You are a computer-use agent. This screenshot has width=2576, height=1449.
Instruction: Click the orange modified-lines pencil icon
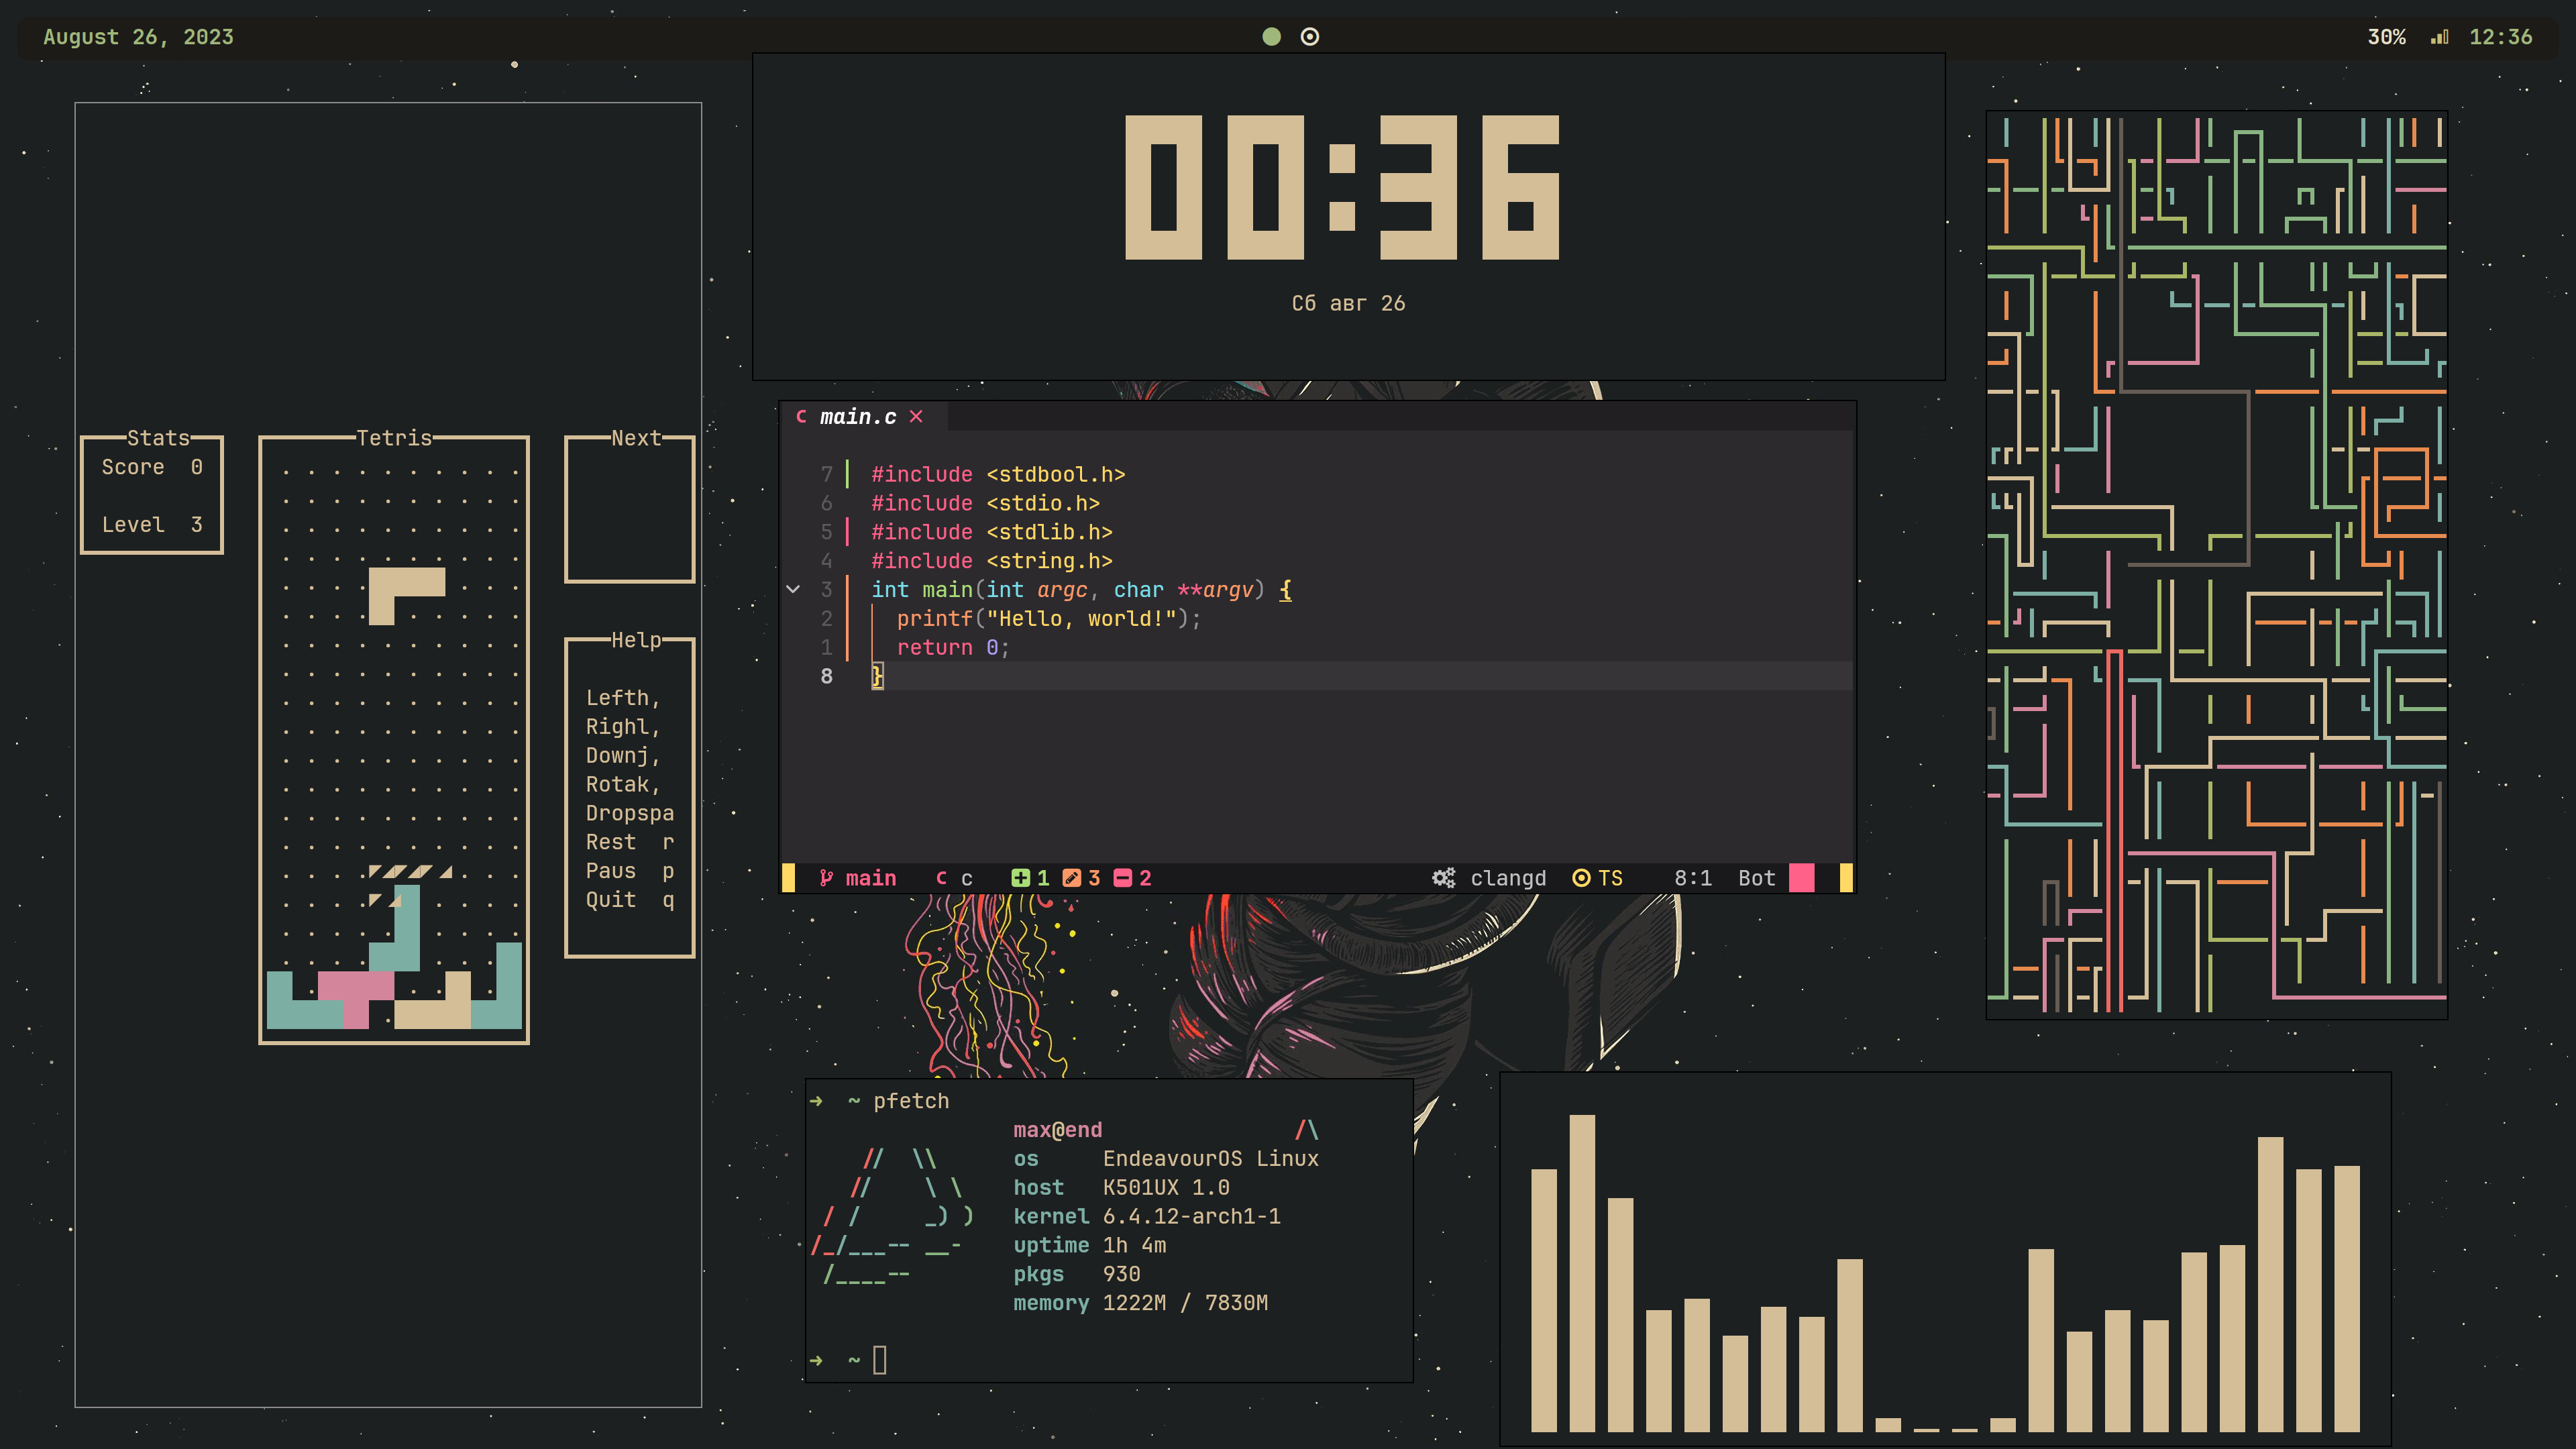click(x=1071, y=878)
